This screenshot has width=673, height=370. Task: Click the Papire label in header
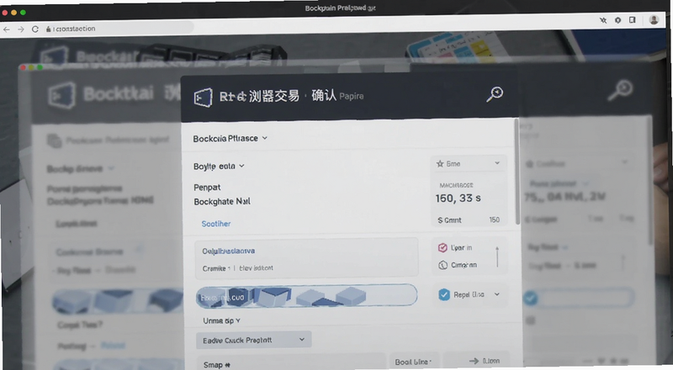point(351,97)
